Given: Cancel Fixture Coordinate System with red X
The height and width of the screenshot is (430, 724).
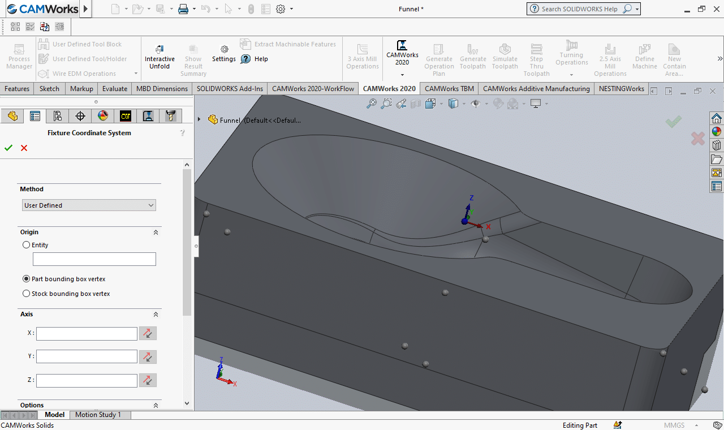Looking at the screenshot, I should pyautogui.click(x=24, y=148).
